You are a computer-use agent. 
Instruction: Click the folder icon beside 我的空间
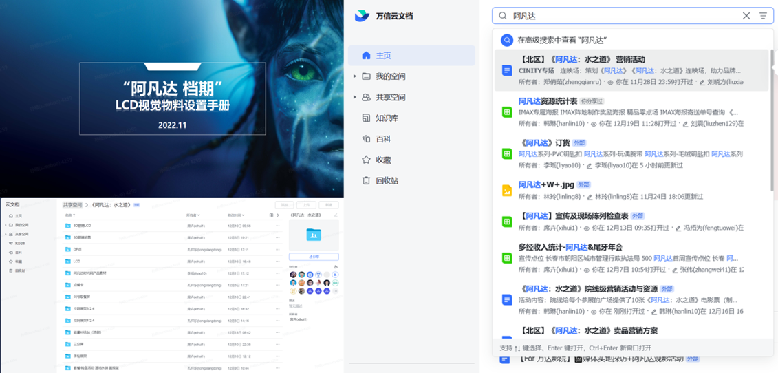pyautogui.click(x=366, y=76)
